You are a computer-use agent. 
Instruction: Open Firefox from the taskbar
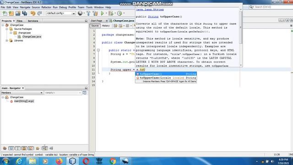click(x=59, y=161)
